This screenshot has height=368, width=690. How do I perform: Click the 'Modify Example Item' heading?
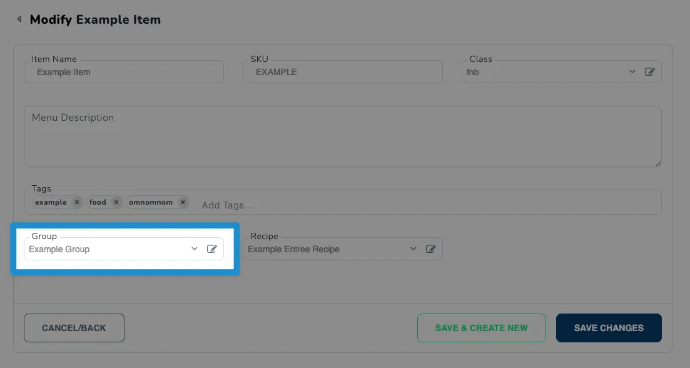95,19
